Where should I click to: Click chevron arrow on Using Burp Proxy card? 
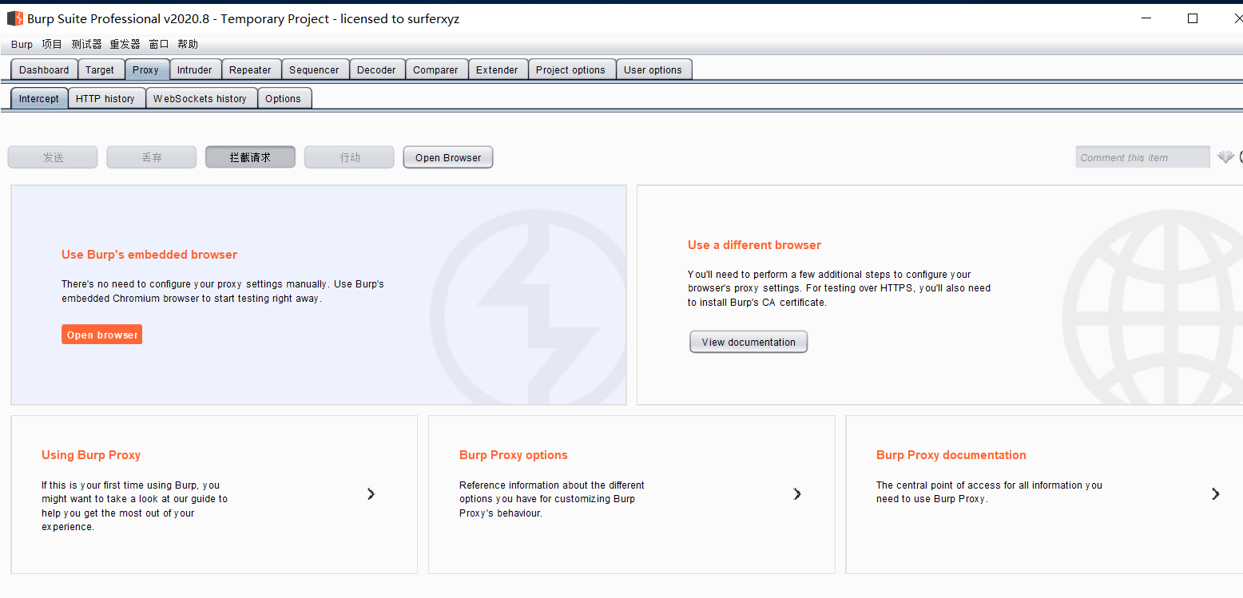[371, 494]
